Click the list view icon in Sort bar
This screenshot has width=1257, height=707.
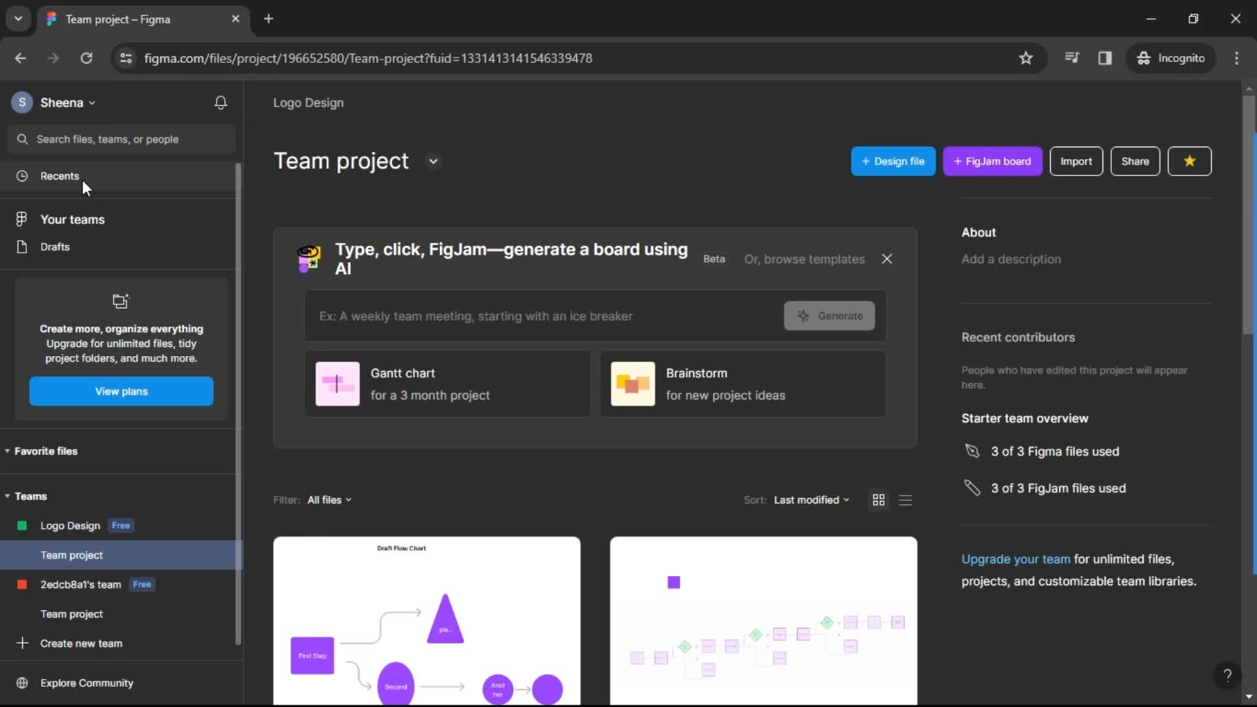coord(905,500)
